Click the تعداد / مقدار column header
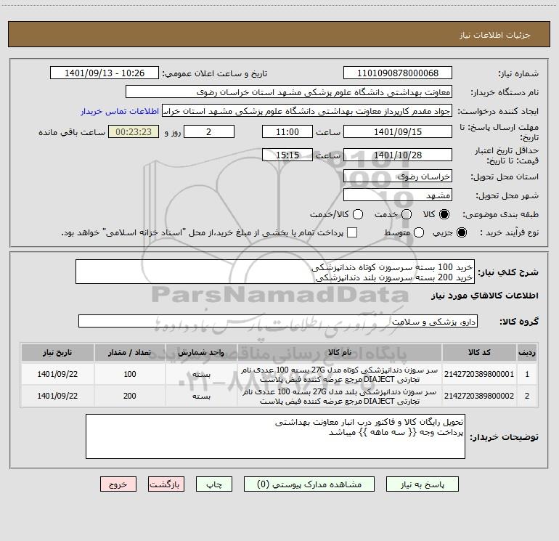Viewport: 559px width, 541px height. (130, 352)
